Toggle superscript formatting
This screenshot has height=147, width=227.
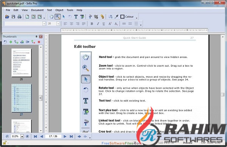tap(110, 24)
